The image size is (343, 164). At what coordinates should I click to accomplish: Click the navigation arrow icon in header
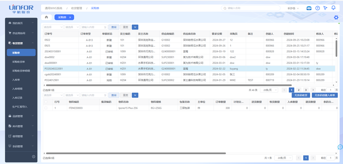point(325,8)
